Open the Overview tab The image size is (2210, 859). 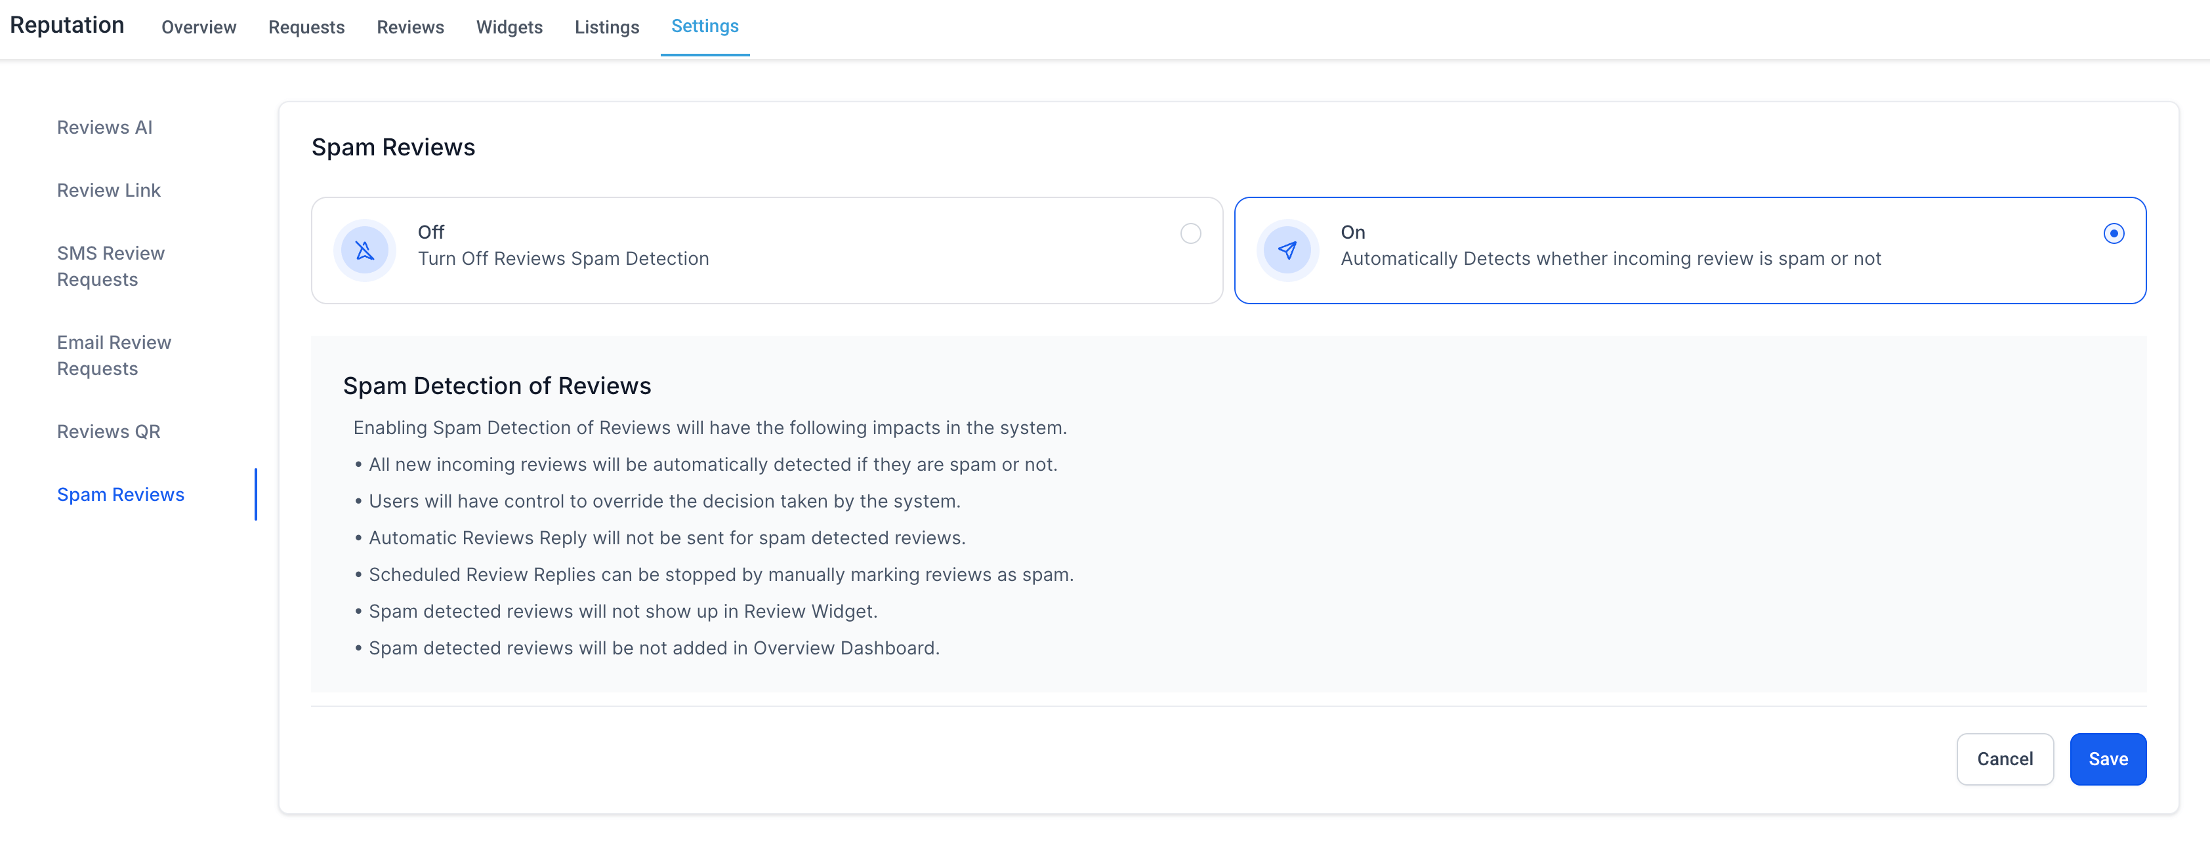[198, 28]
